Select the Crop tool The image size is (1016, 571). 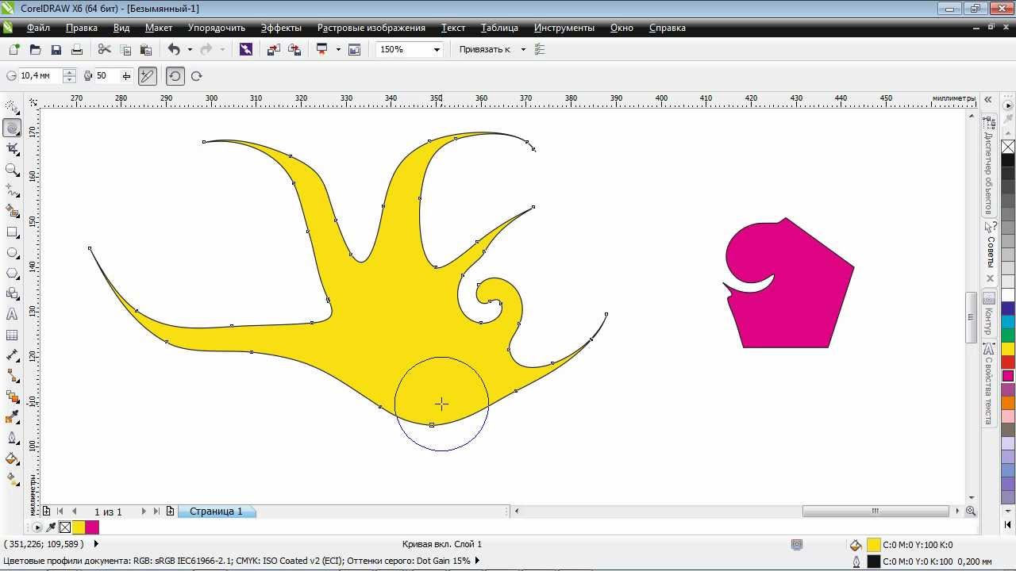point(12,148)
